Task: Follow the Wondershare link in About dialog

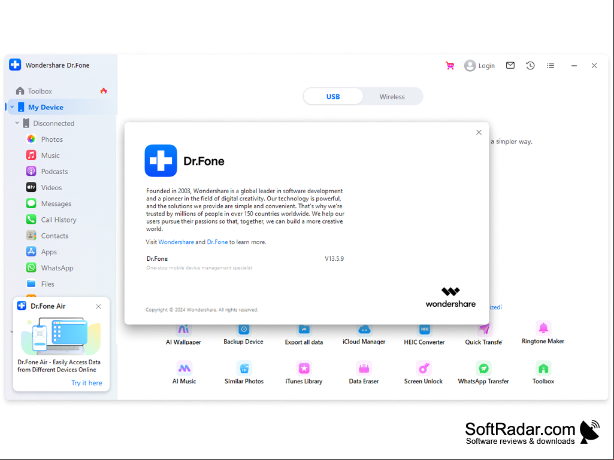Action: 176,242
